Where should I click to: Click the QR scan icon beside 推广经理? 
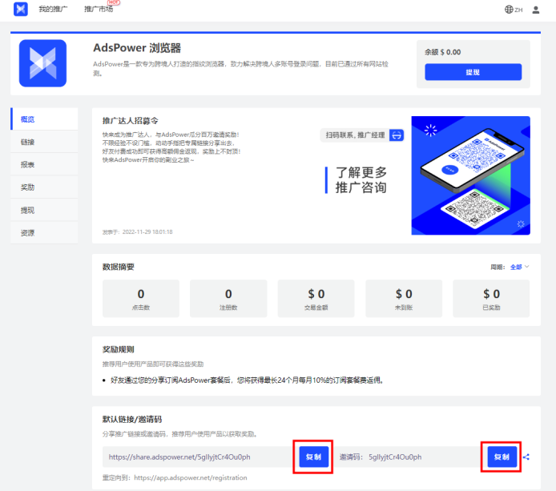point(397,135)
